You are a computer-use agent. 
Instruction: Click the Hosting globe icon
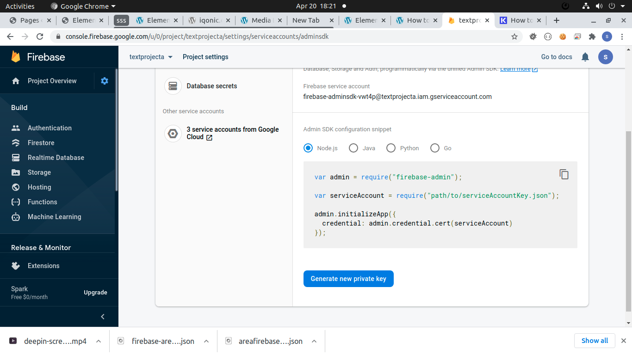point(16,187)
